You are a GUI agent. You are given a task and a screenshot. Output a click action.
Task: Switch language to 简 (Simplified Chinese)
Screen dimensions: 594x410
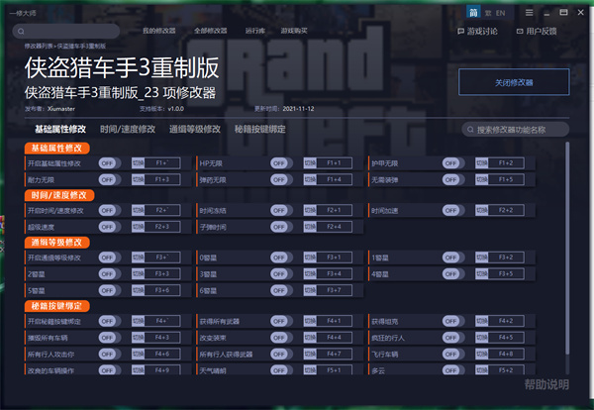pyautogui.click(x=474, y=13)
